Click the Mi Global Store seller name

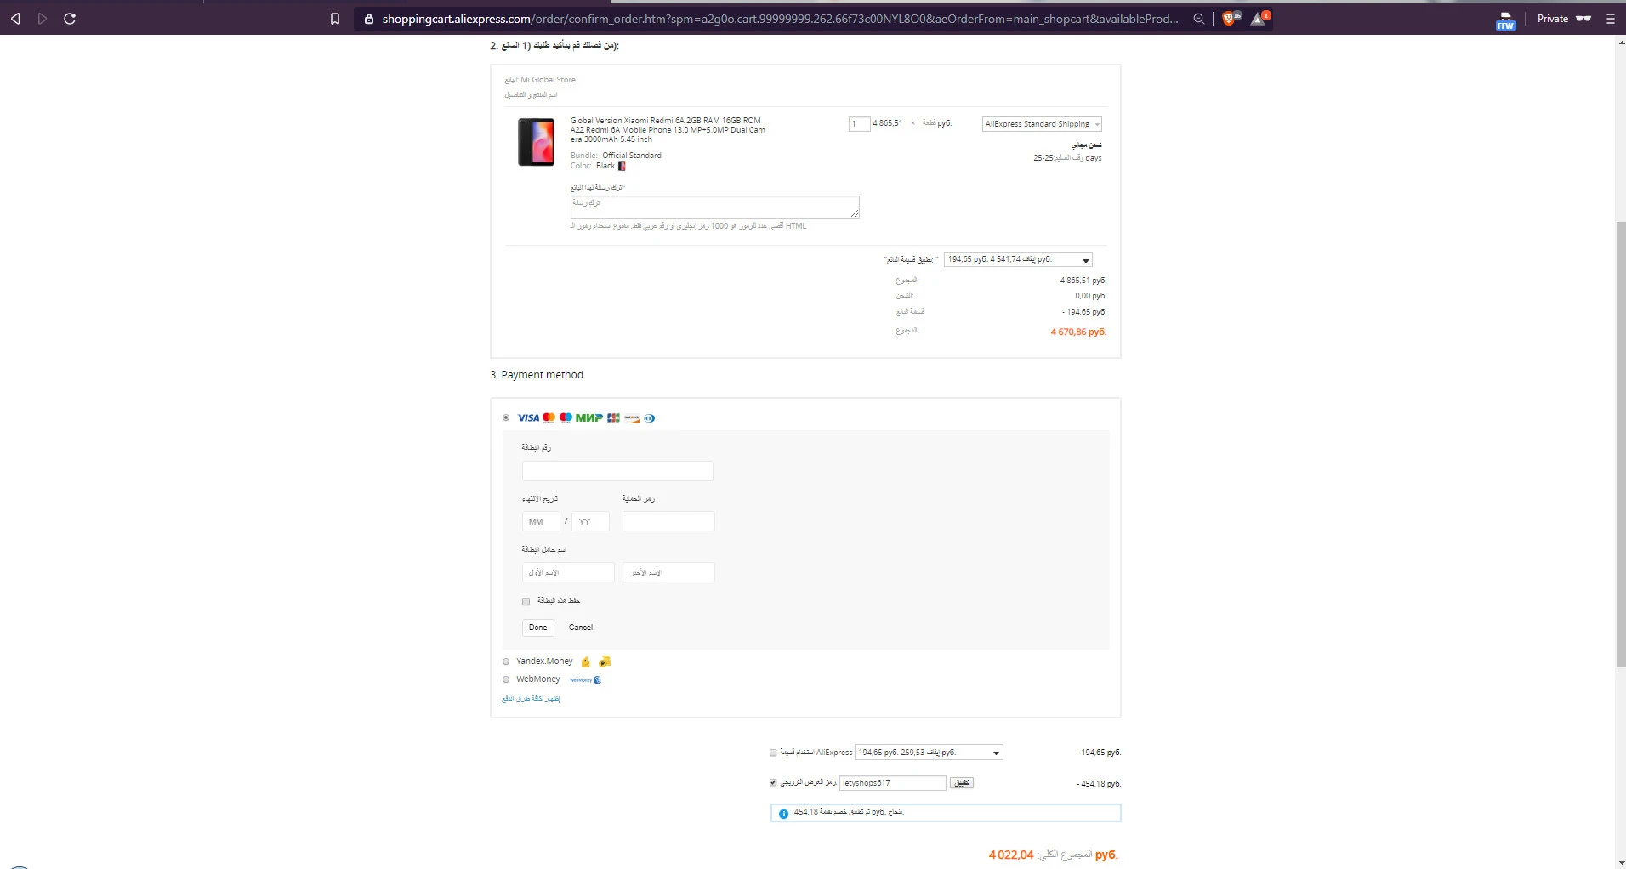(x=548, y=80)
